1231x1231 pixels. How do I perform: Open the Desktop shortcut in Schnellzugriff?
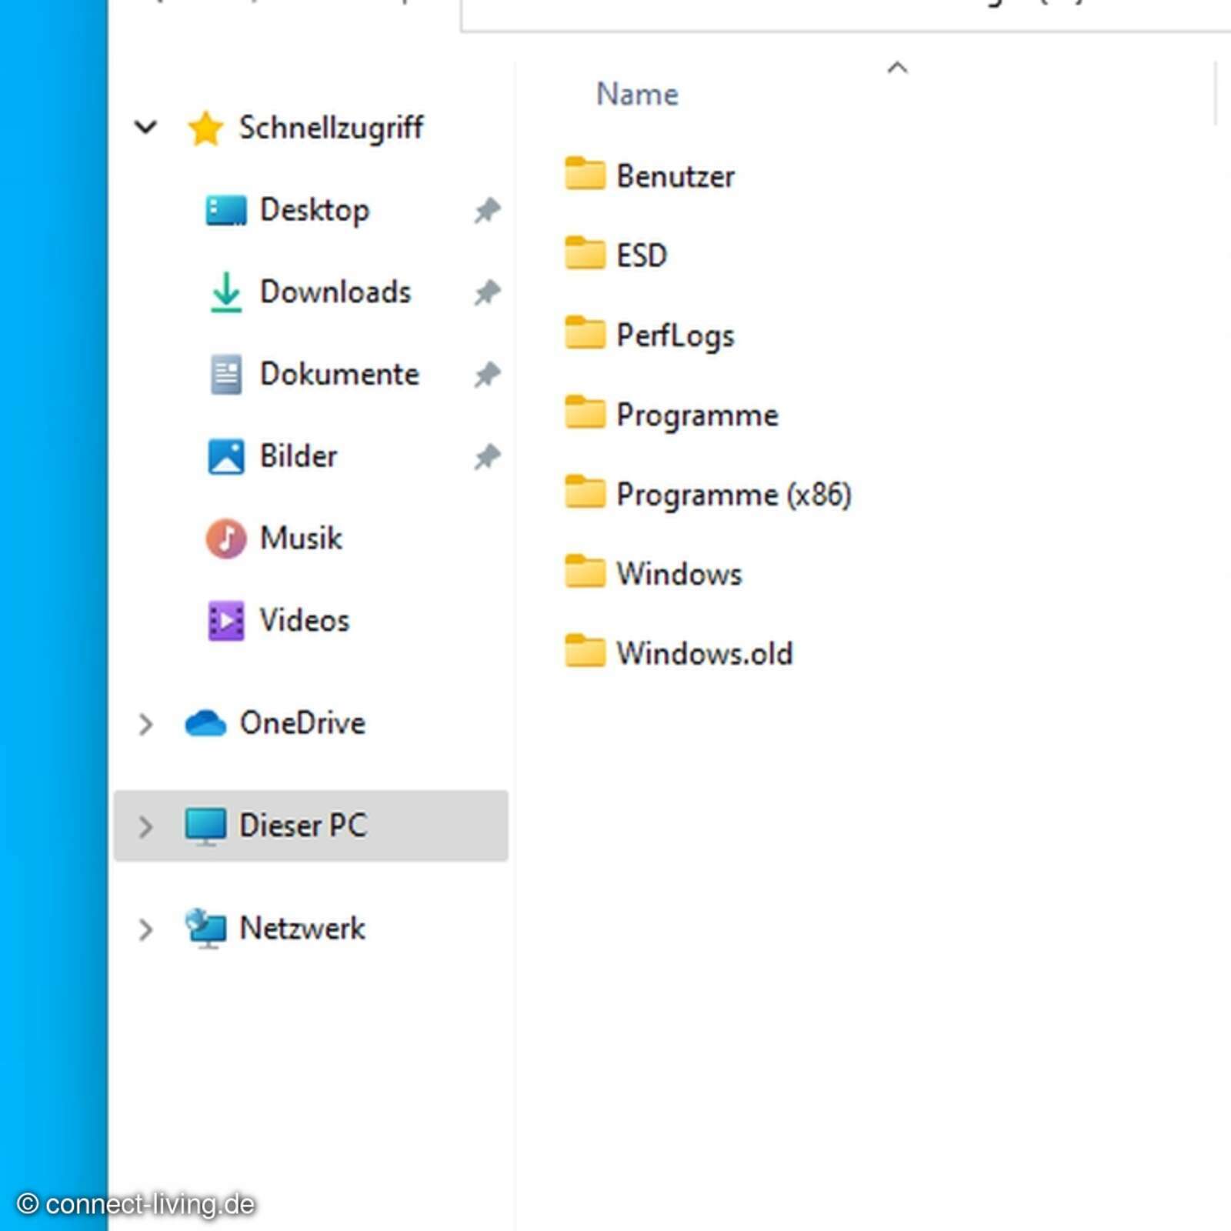(x=315, y=209)
